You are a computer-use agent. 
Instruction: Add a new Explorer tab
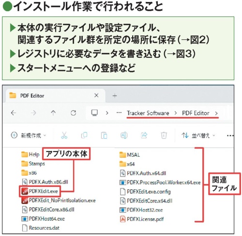click(x=115, y=96)
